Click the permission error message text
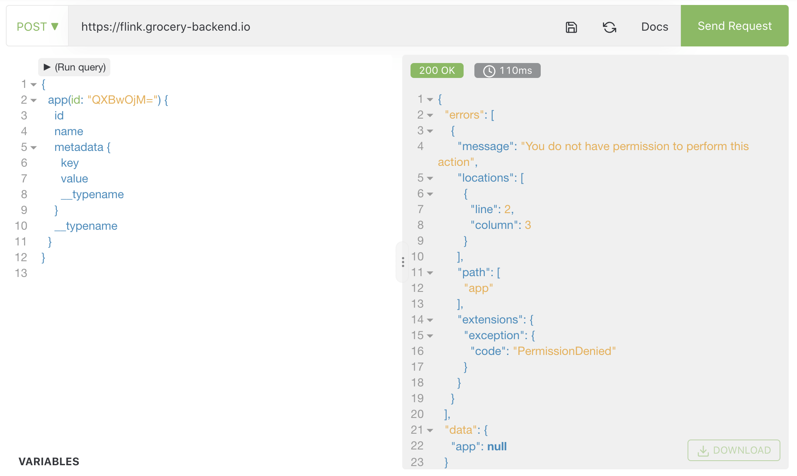Image resolution: width=797 pixels, height=476 pixels. pos(593,154)
